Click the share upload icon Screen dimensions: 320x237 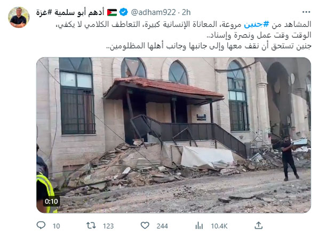click(258, 225)
